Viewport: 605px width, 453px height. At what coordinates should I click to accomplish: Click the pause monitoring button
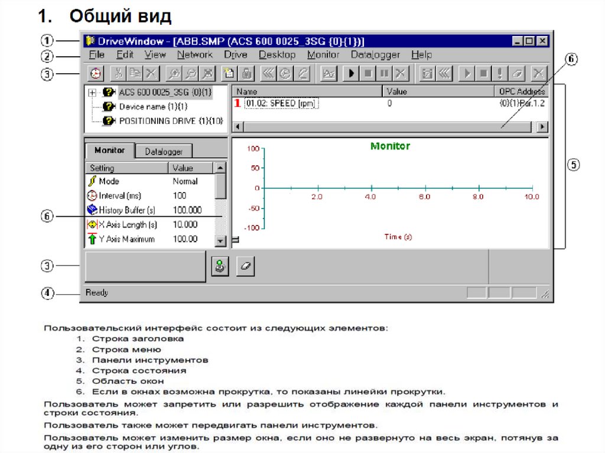(385, 73)
